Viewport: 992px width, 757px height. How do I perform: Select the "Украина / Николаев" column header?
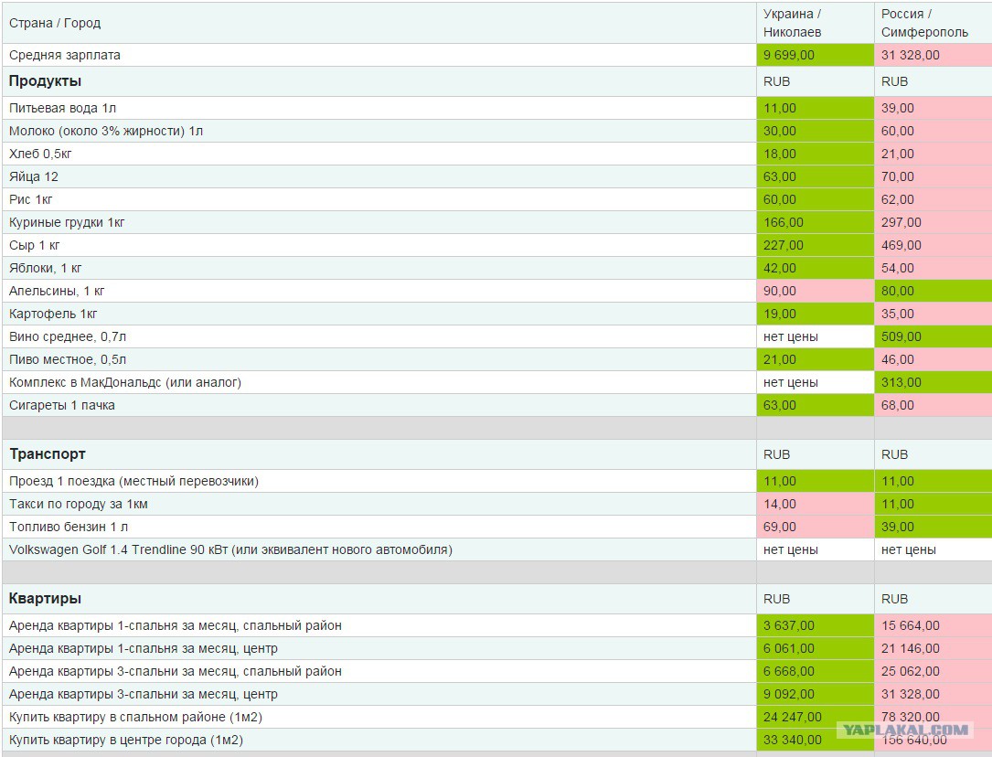coord(793,23)
